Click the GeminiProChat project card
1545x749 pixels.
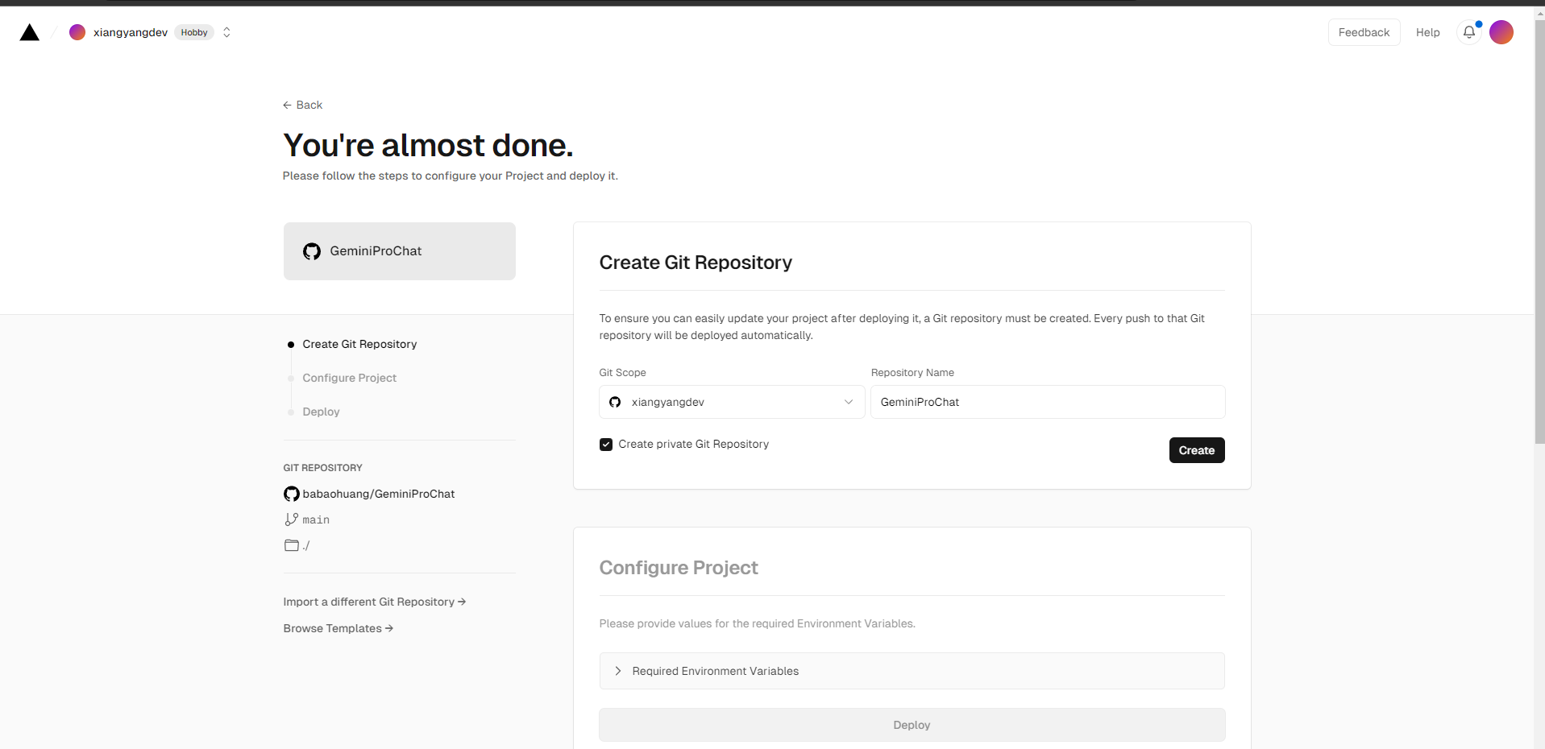400,251
